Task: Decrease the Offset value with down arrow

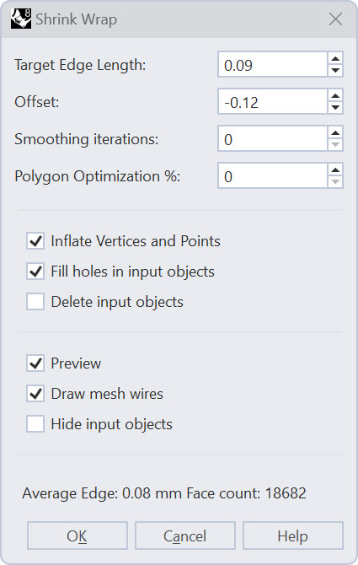Action: pyautogui.click(x=335, y=107)
